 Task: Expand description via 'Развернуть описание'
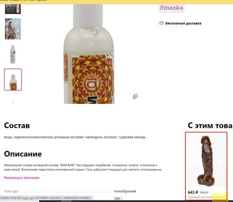(22, 178)
